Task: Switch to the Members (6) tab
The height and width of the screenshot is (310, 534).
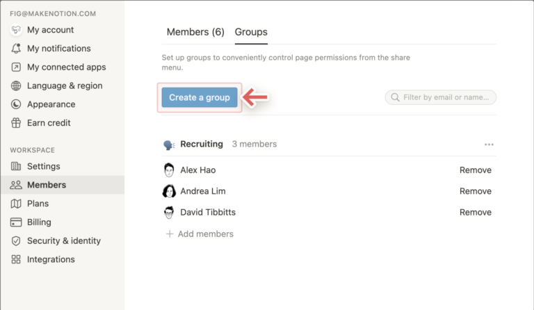Action: [x=195, y=32]
